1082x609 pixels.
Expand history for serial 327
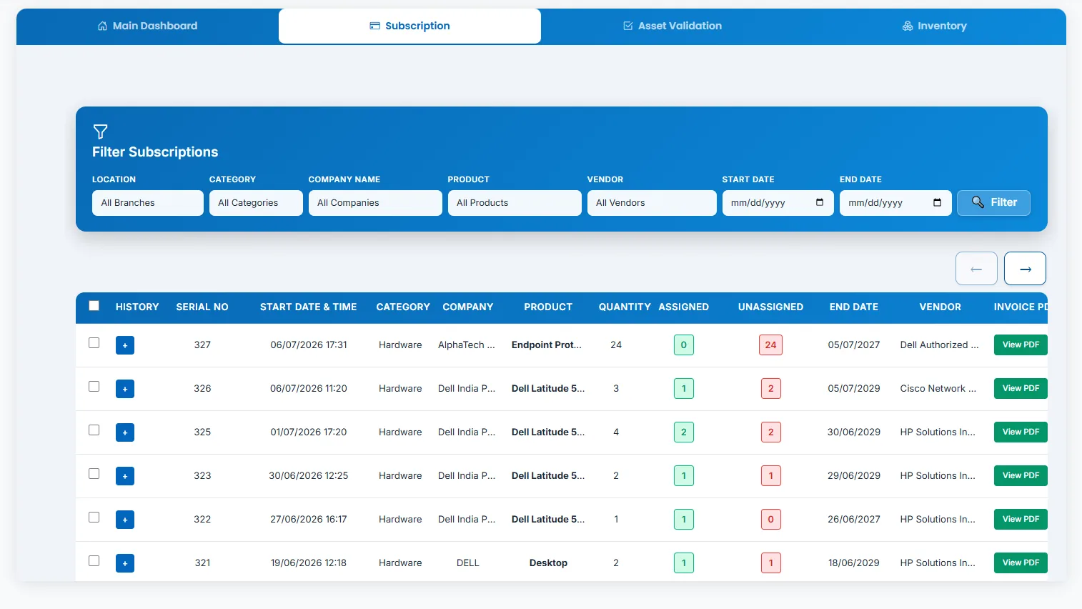pyautogui.click(x=125, y=345)
